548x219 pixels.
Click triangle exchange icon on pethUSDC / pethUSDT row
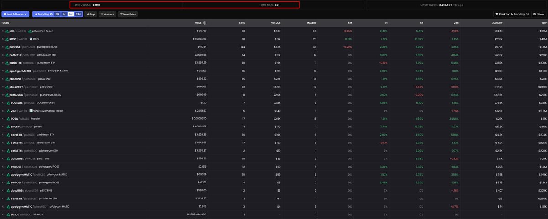[7, 95]
